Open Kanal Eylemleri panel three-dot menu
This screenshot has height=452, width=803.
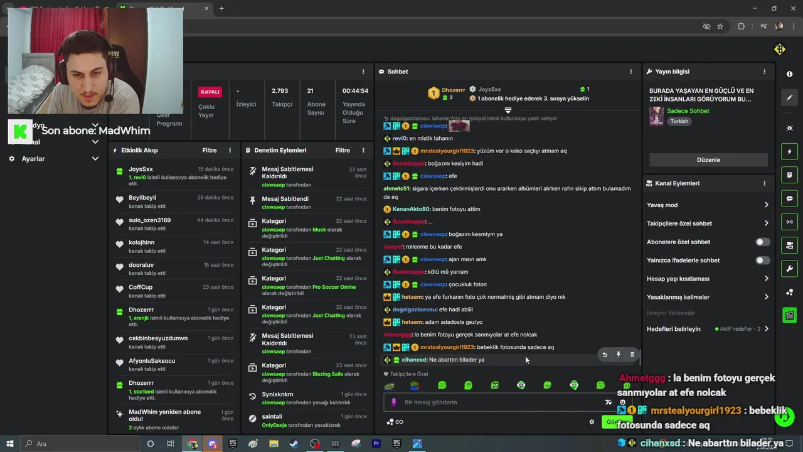(764, 183)
